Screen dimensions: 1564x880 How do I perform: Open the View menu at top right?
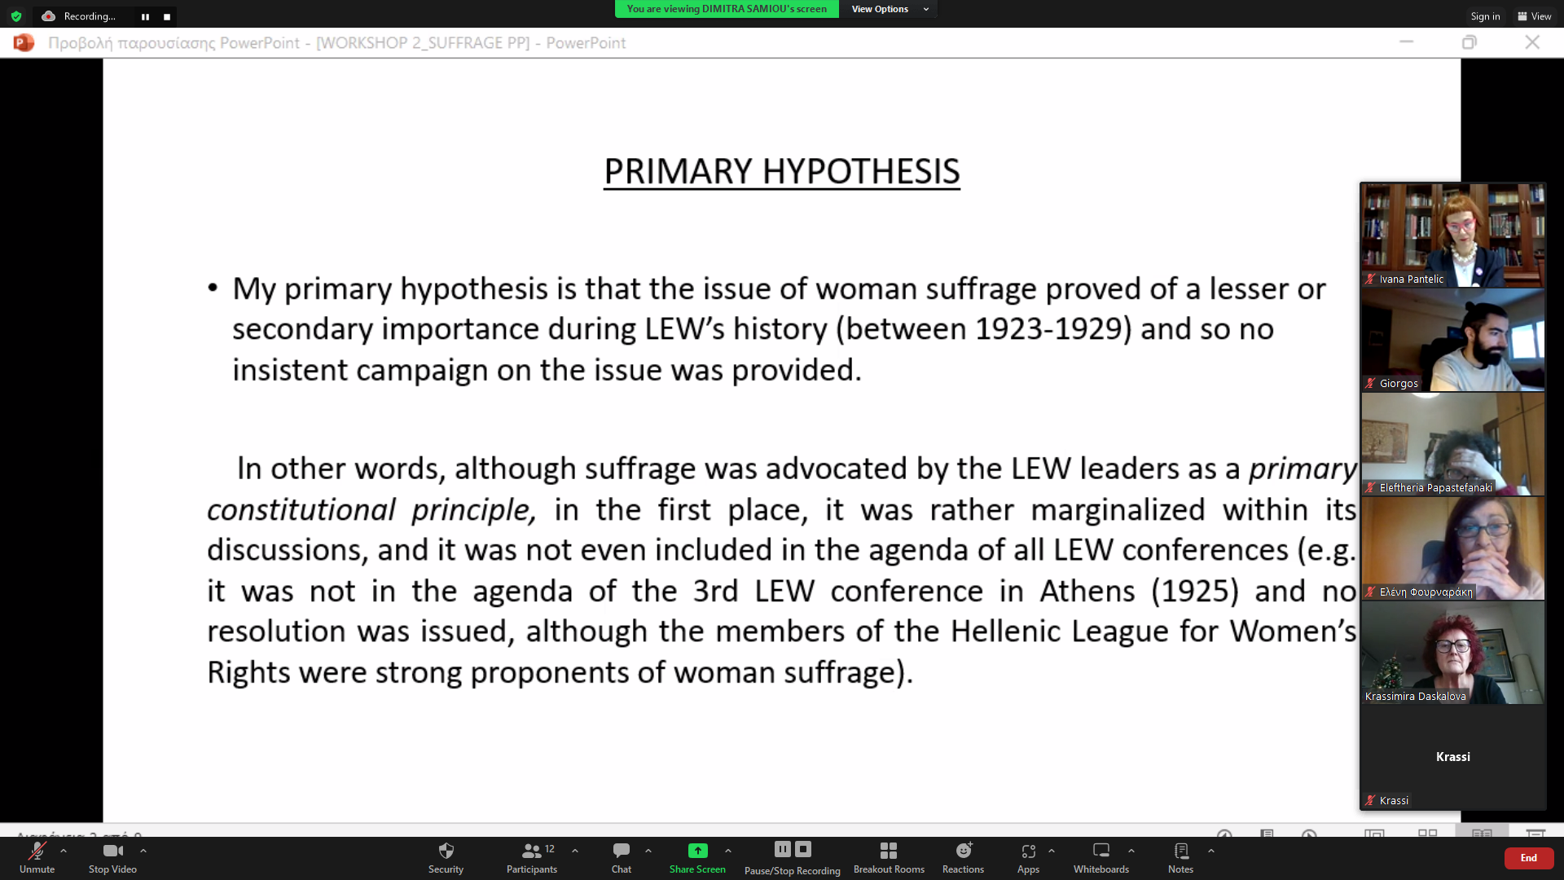[x=1535, y=16]
